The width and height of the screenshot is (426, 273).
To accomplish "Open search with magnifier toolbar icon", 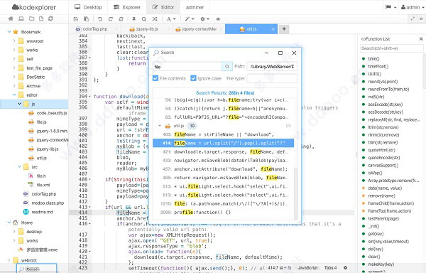I will pyautogui.click(x=144, y=19).
